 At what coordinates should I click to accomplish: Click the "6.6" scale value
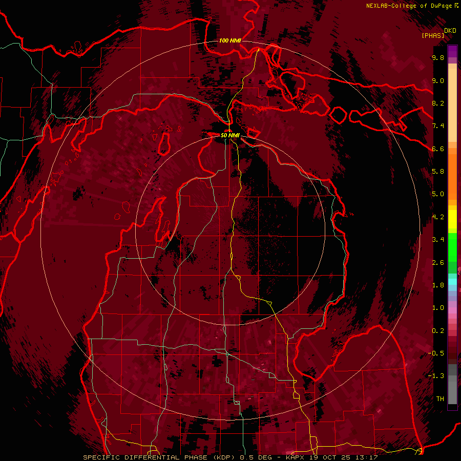click(x=438, y=149)
